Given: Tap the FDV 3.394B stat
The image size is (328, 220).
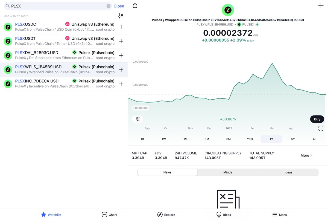Looking at the screenshot, I should 161,155.
